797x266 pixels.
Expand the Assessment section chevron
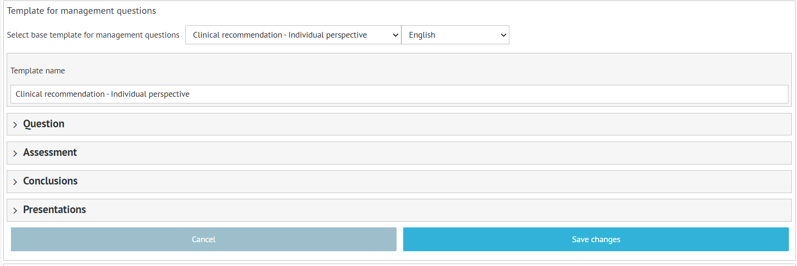15,153
